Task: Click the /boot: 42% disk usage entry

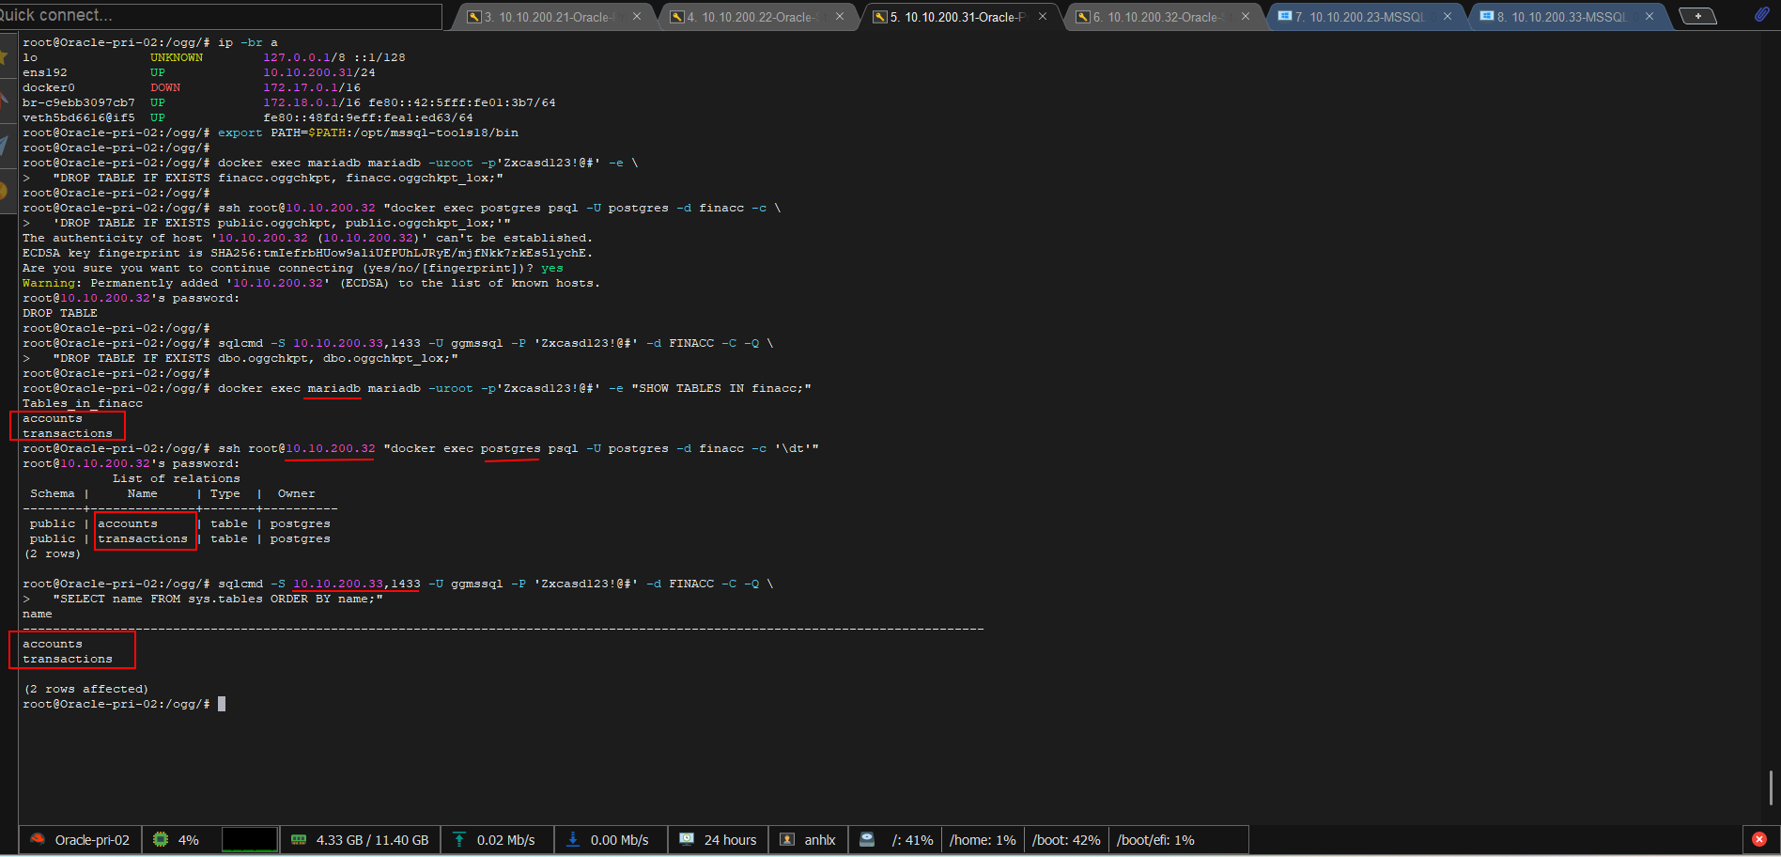Action: (x=1066, y=840)
